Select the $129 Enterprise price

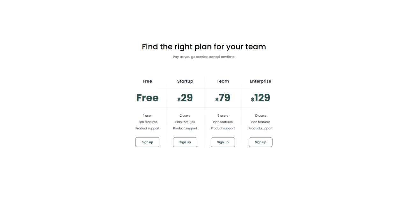tap(260, 98)
